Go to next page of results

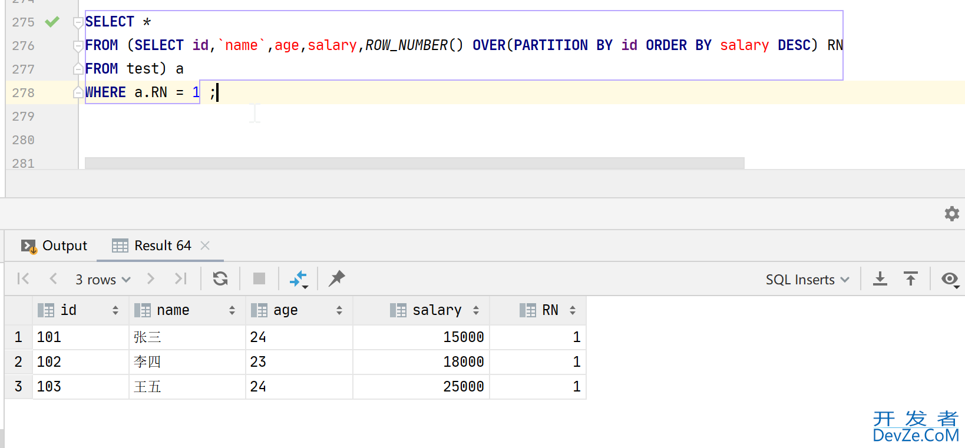[151, 278]
